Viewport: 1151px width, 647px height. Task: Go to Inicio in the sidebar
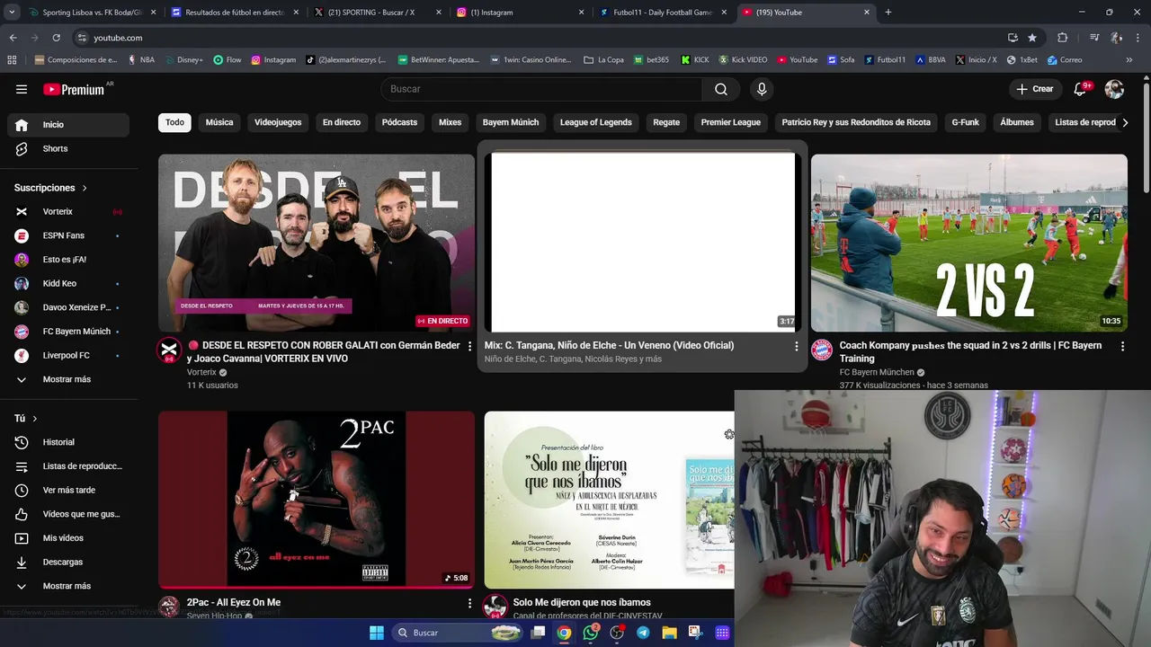pos(68,125)
